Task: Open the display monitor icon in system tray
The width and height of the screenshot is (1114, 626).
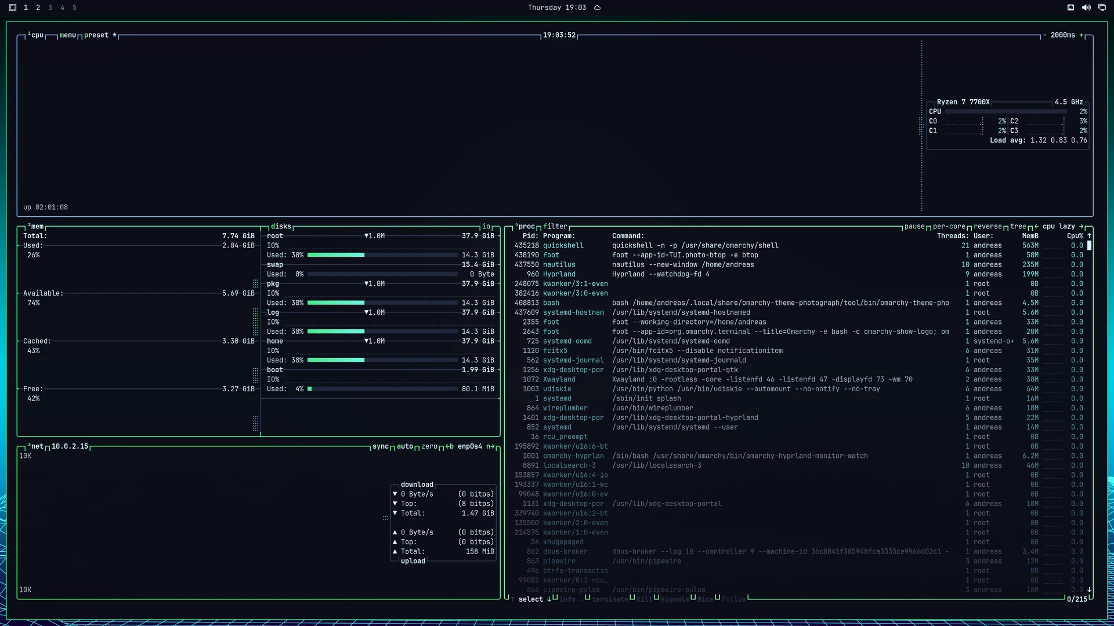Action: [1102, 8]
